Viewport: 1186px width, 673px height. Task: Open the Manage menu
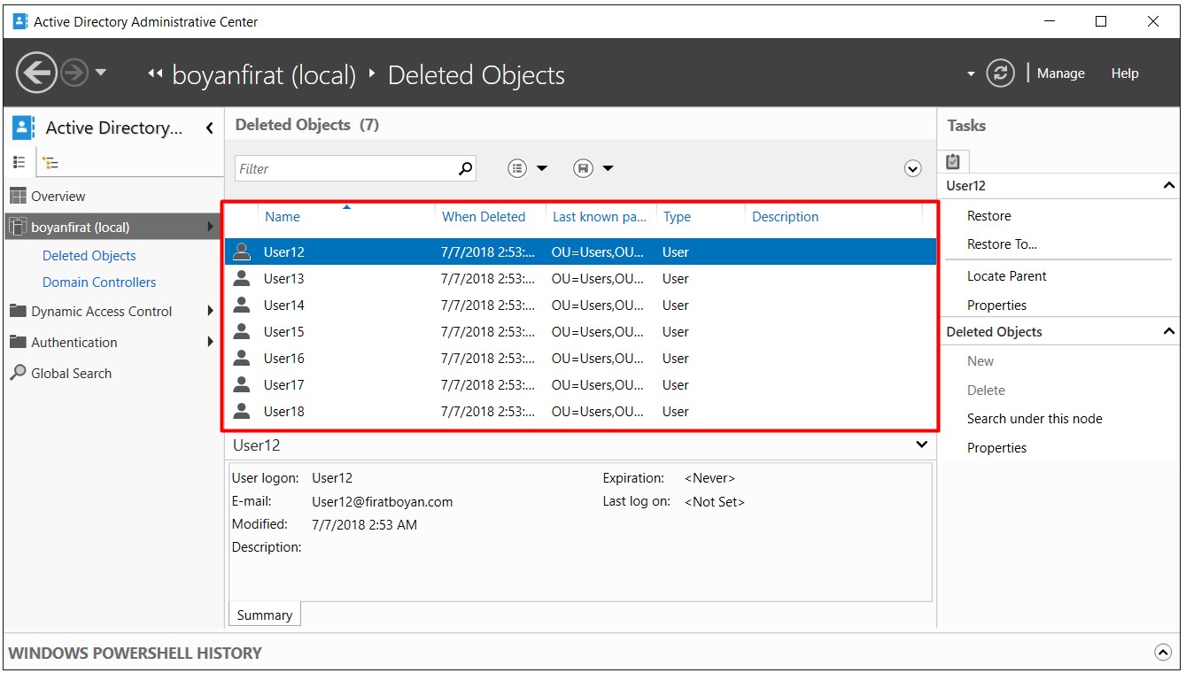pyautogui.click(x=1060, y=73)
